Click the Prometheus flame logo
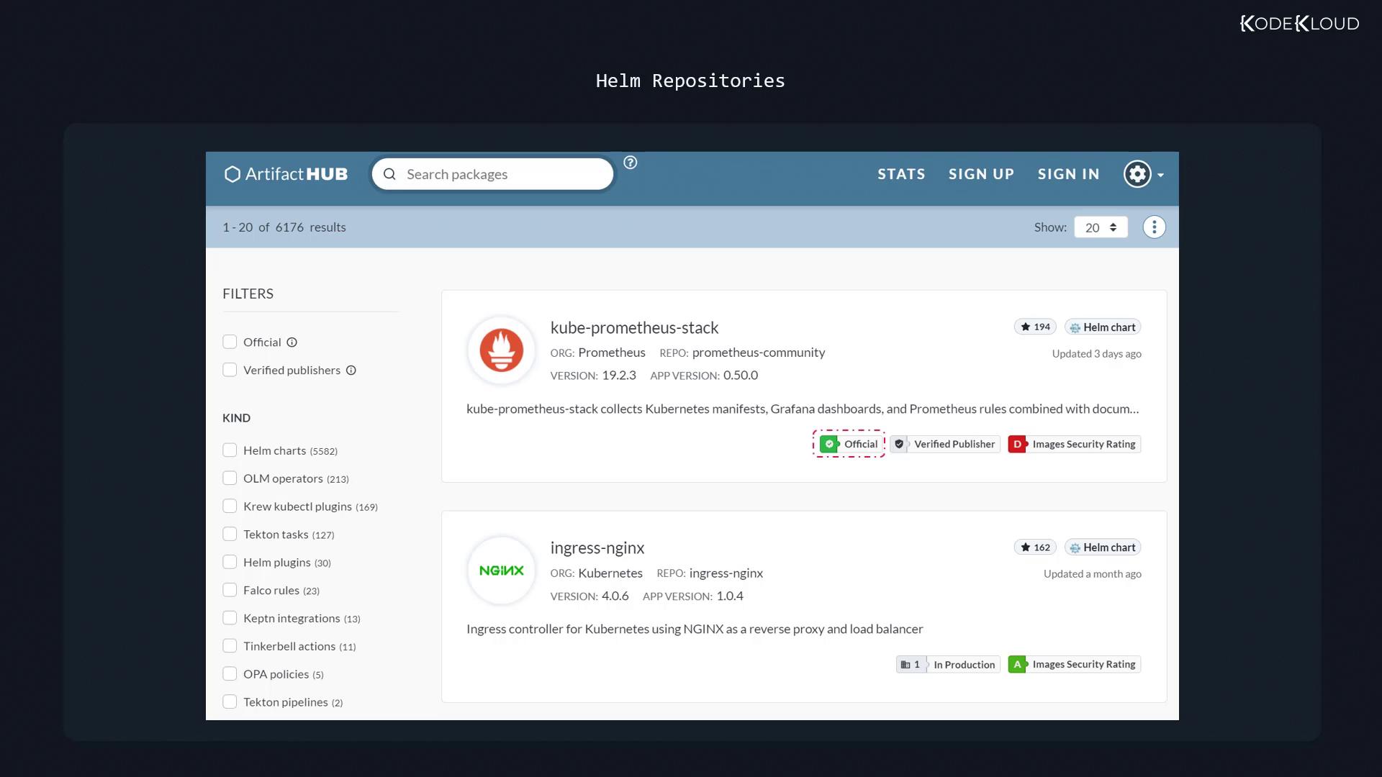The width and height of the screenshot is (1382, 777). point(501,350)
